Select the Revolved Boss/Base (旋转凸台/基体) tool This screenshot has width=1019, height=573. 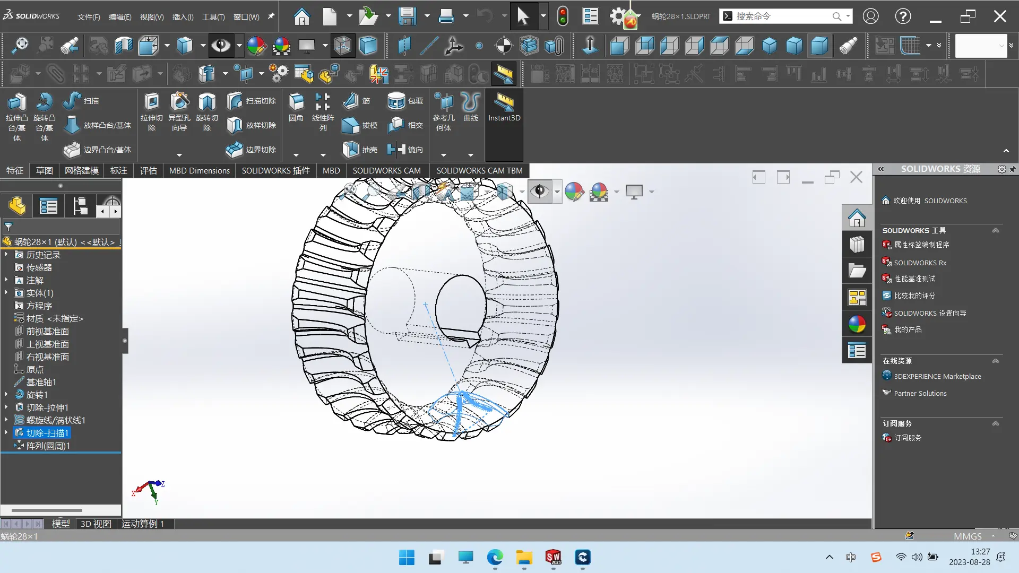point(44,117)
